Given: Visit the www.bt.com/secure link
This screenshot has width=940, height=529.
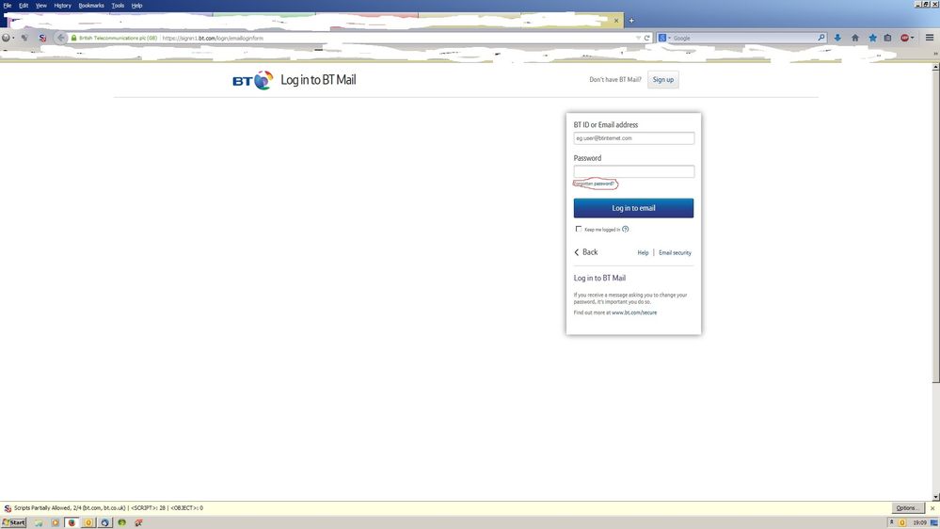Looking at the screenshot, I should (634, 313).
